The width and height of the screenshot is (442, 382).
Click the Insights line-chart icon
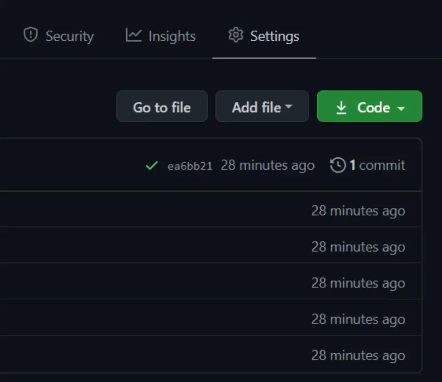(x=134, y=35)
